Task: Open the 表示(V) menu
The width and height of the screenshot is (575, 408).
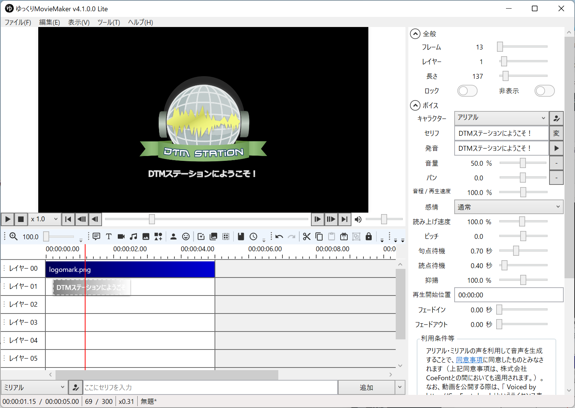Action: point(79,22)
